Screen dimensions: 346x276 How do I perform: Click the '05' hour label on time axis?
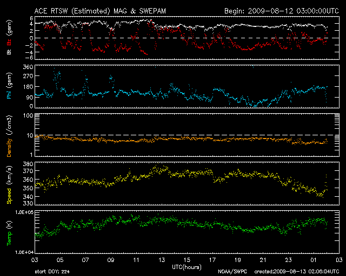[x=60, y=260]
